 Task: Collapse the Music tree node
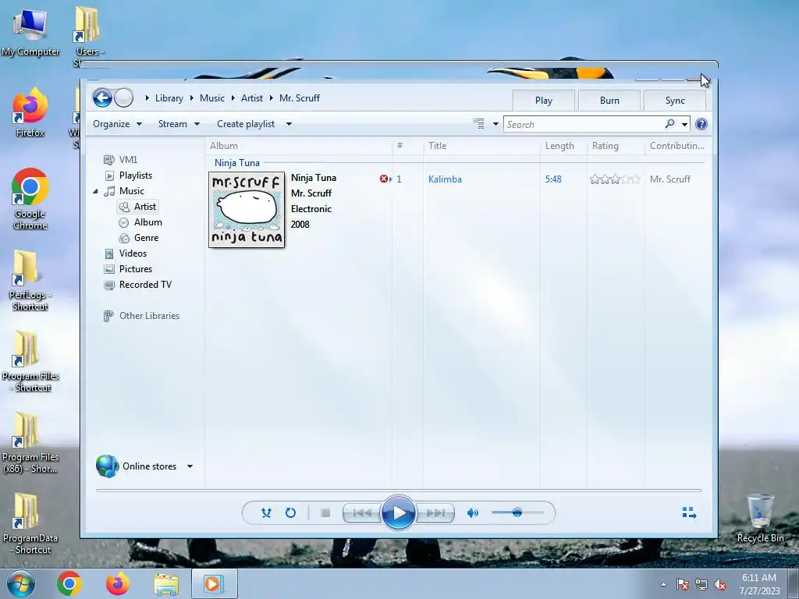tap(96, 192)
